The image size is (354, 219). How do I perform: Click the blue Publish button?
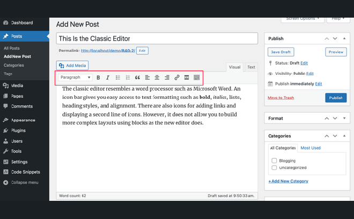coord(336,98)
